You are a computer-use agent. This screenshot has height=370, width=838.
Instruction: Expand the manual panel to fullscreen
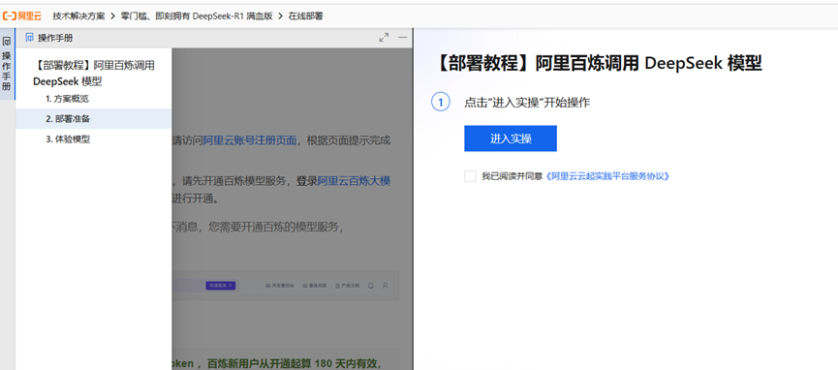point(384,38)
